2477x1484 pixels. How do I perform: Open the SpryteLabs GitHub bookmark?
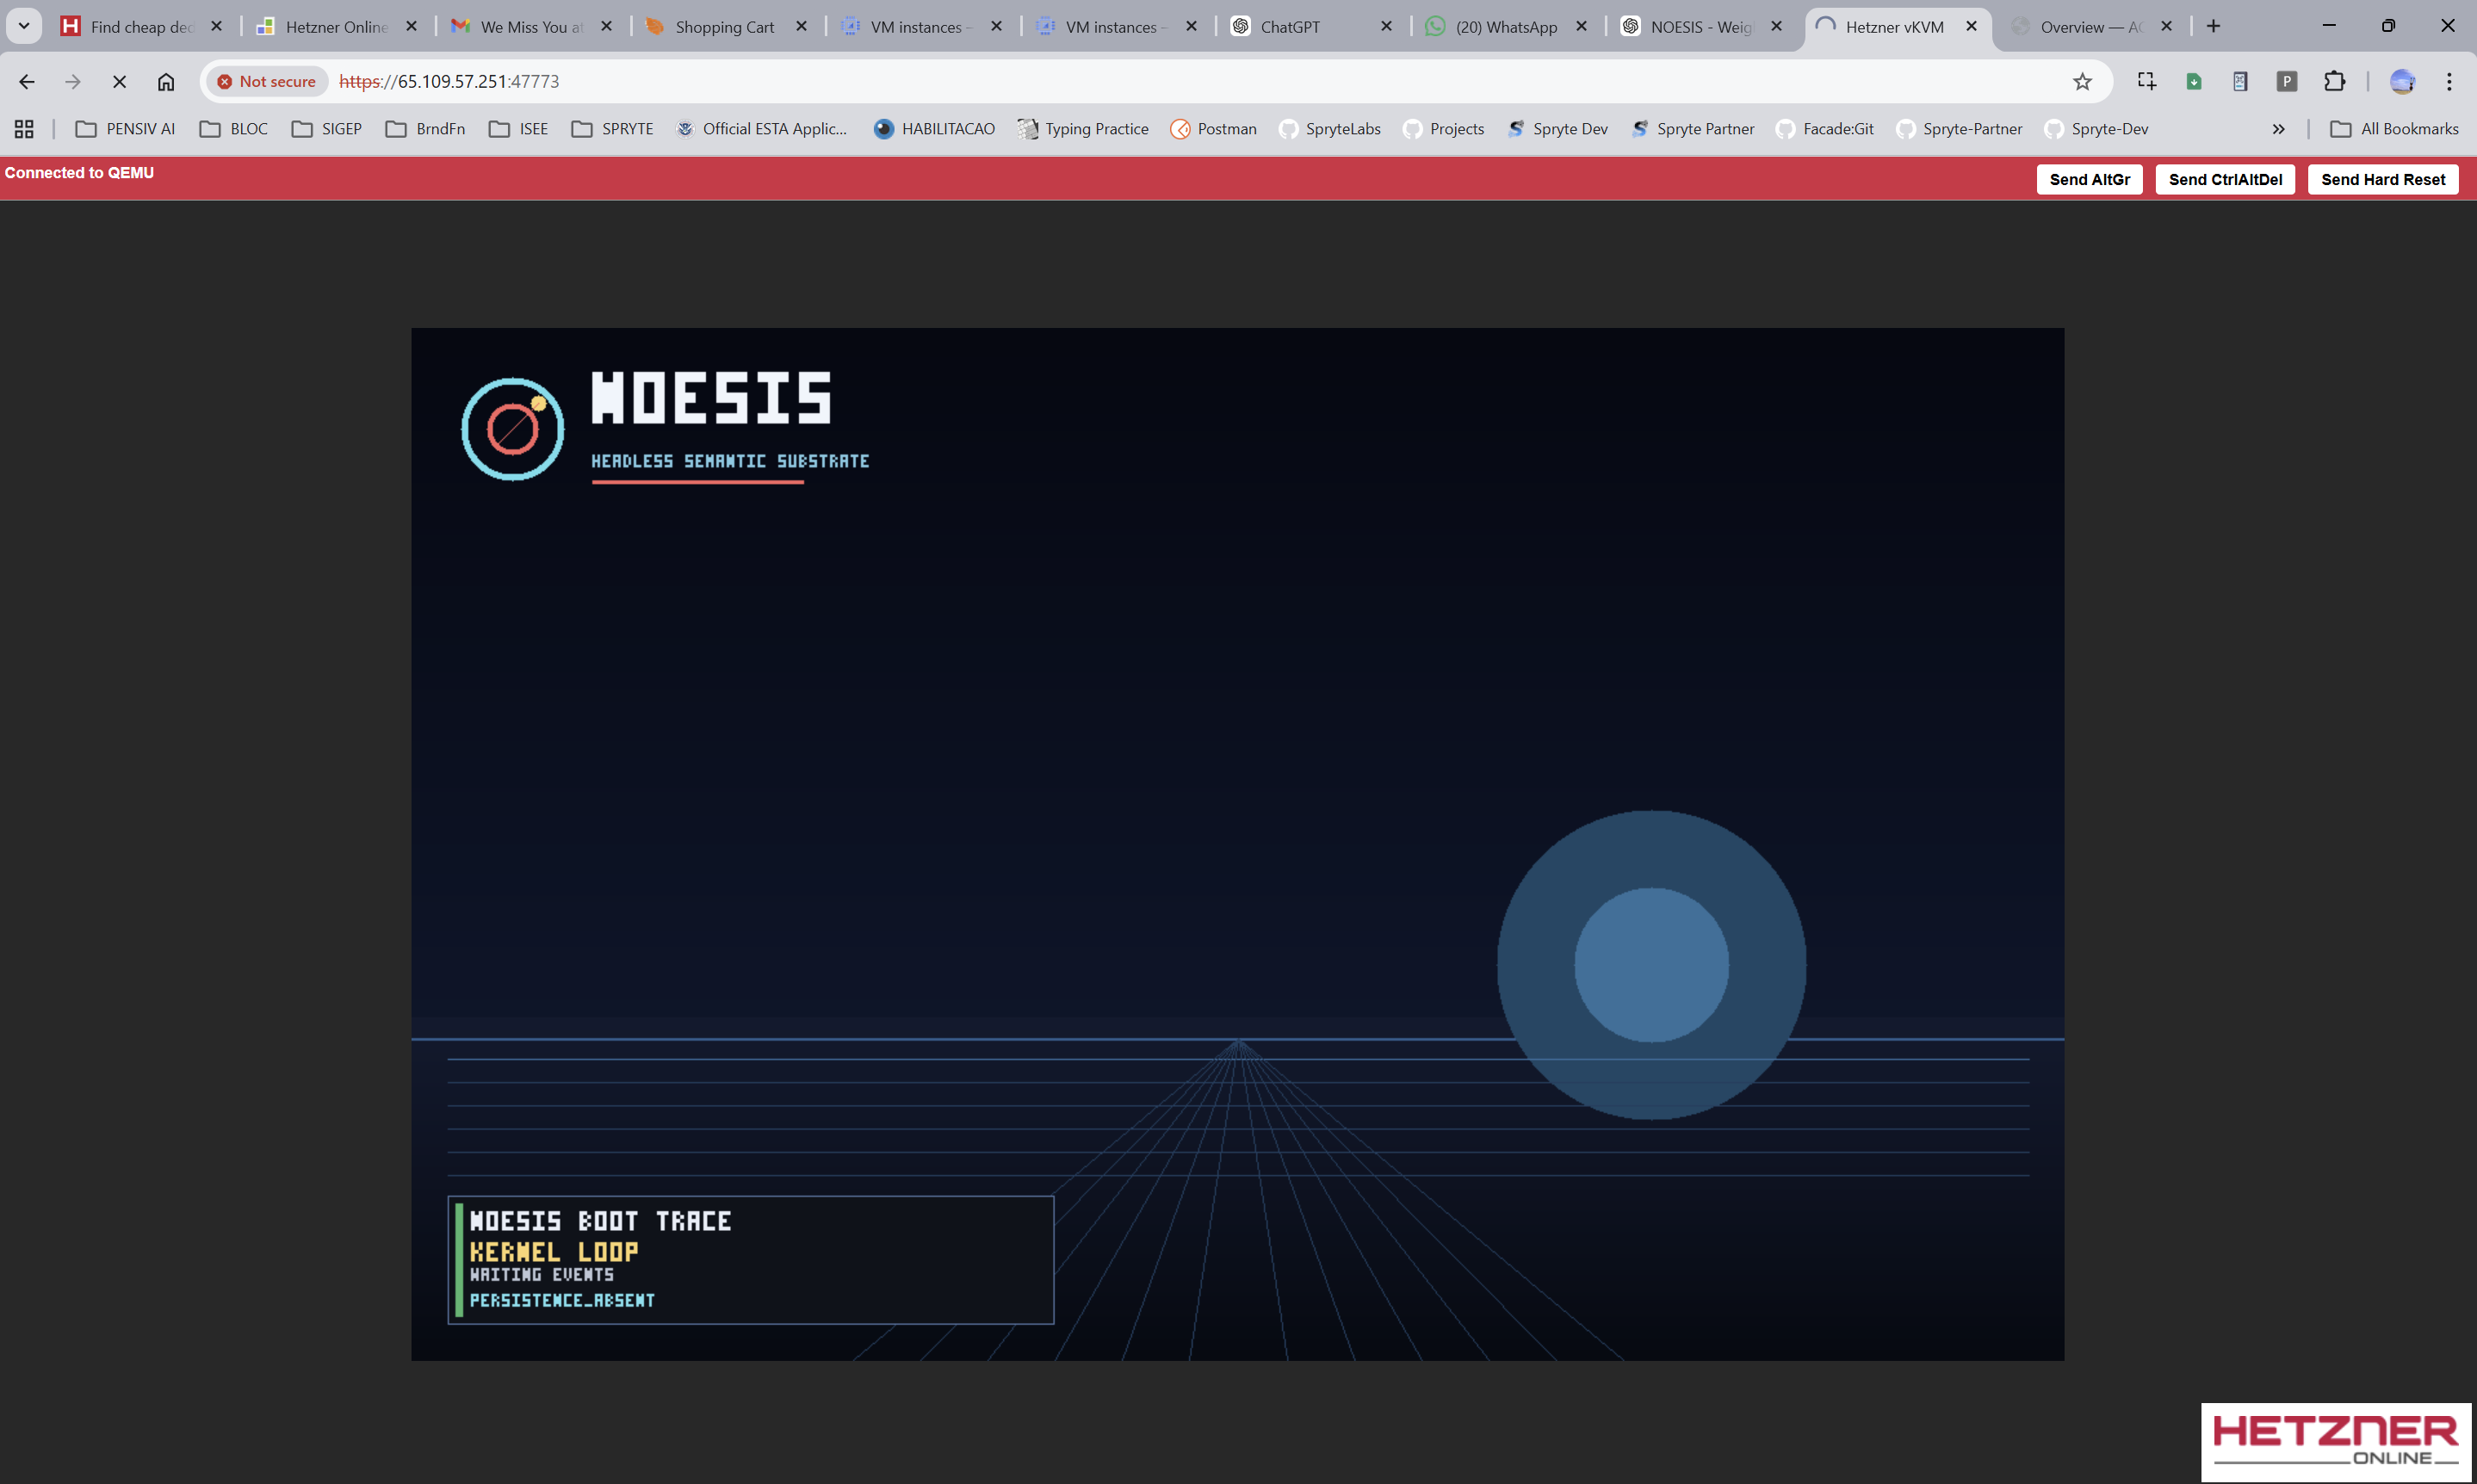1330,129
